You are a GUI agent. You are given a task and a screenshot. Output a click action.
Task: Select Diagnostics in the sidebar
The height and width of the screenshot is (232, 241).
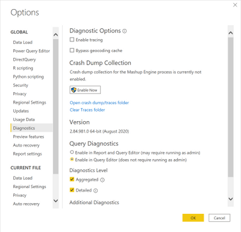click(x=31, y=128)
